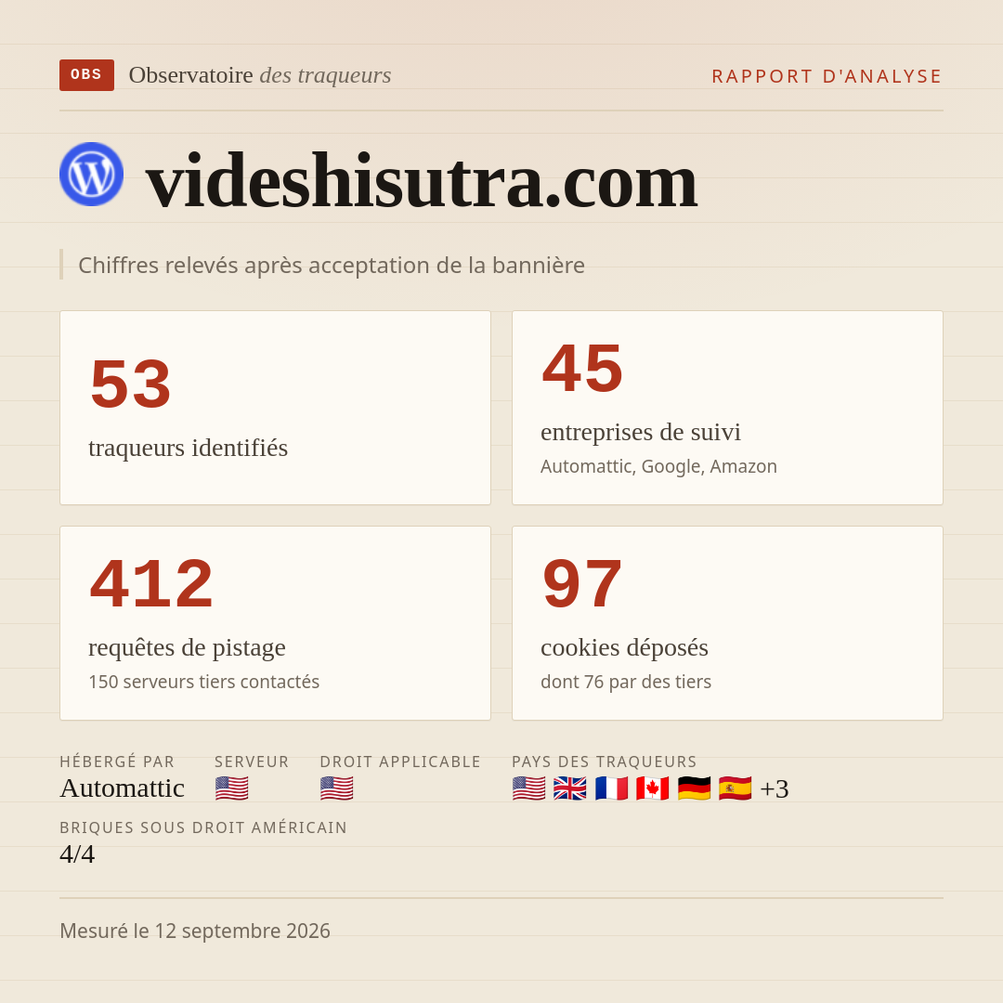Click the PAYS DES TRAQUEURS label
Viewport: 1003px width, 1003px height.
pyautogui.click(x=605, y=762)
